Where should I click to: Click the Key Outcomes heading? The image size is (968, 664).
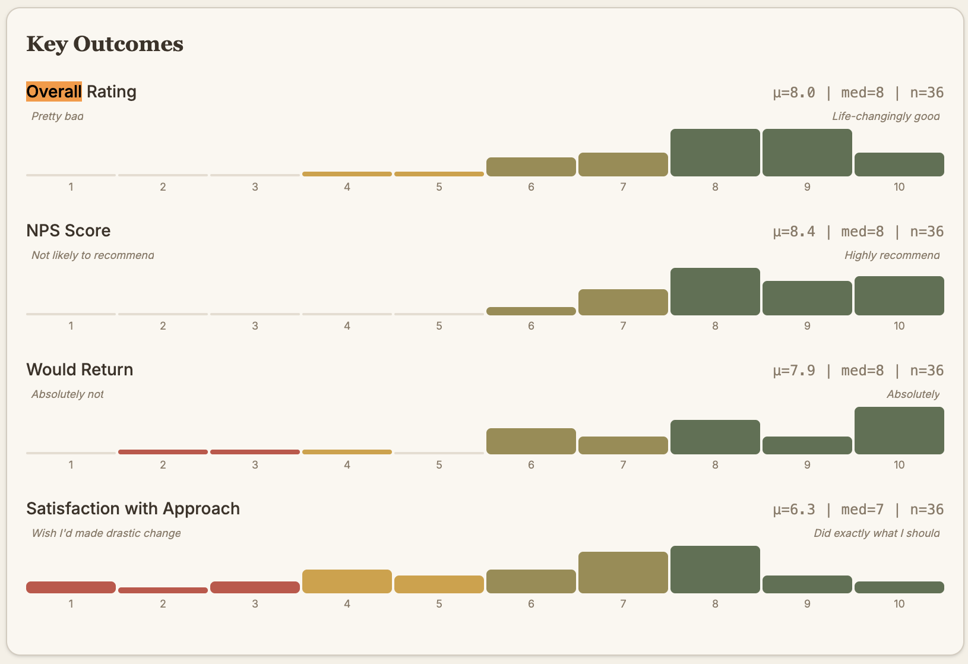tap(105, 44)
